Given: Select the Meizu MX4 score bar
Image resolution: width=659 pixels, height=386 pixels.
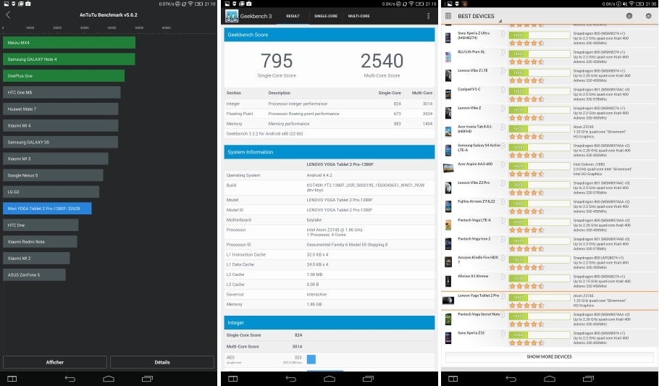Looking at the screenshot, I should pos(70,43).
